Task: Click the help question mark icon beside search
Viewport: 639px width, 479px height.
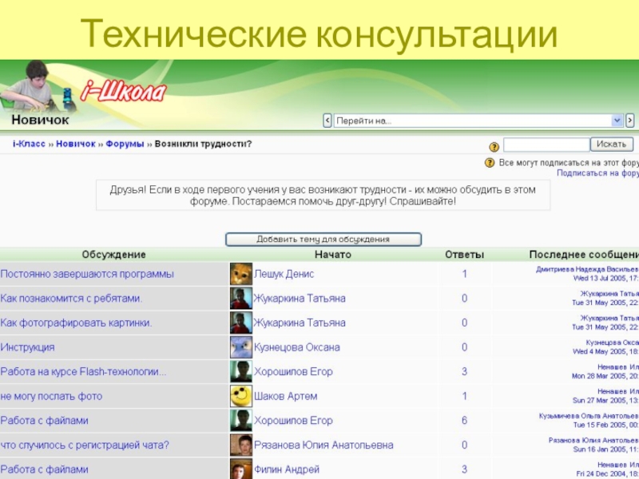Action: [494, 146]
